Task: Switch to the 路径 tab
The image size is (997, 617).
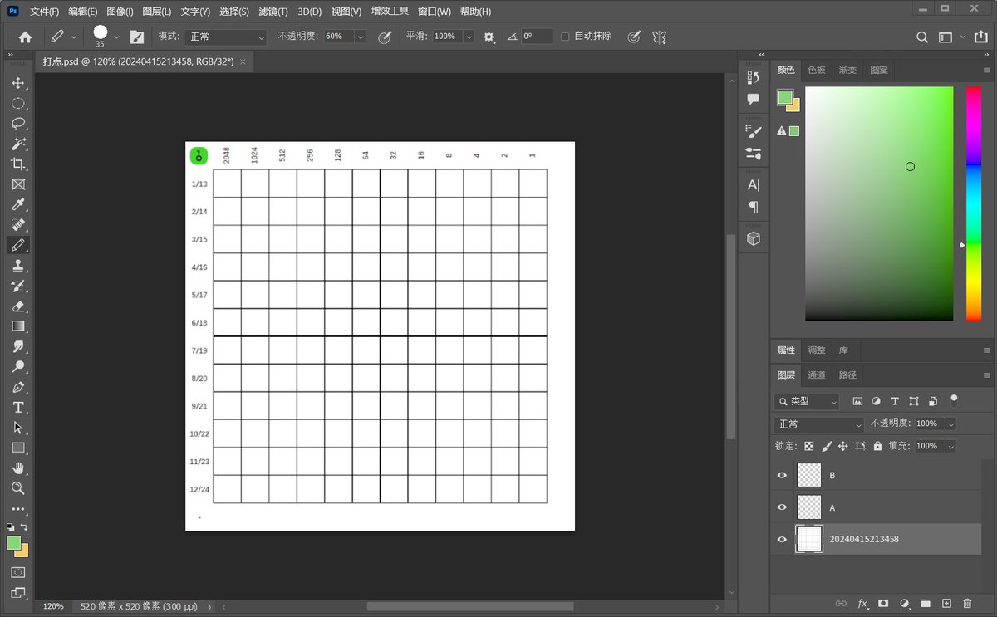Action: tap(847, 375)
